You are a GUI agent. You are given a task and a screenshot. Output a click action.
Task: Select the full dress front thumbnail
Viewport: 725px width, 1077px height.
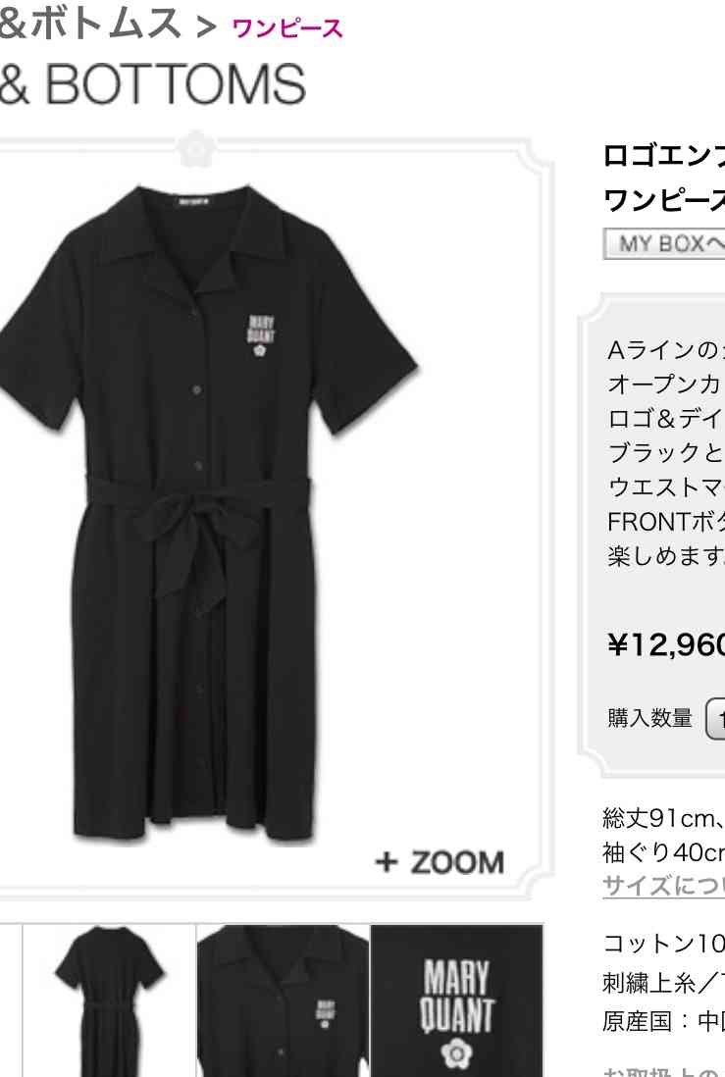tap(109, 1000)
